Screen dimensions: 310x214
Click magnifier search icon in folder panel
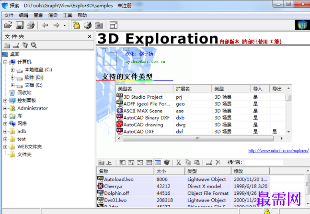coord(34,45)
